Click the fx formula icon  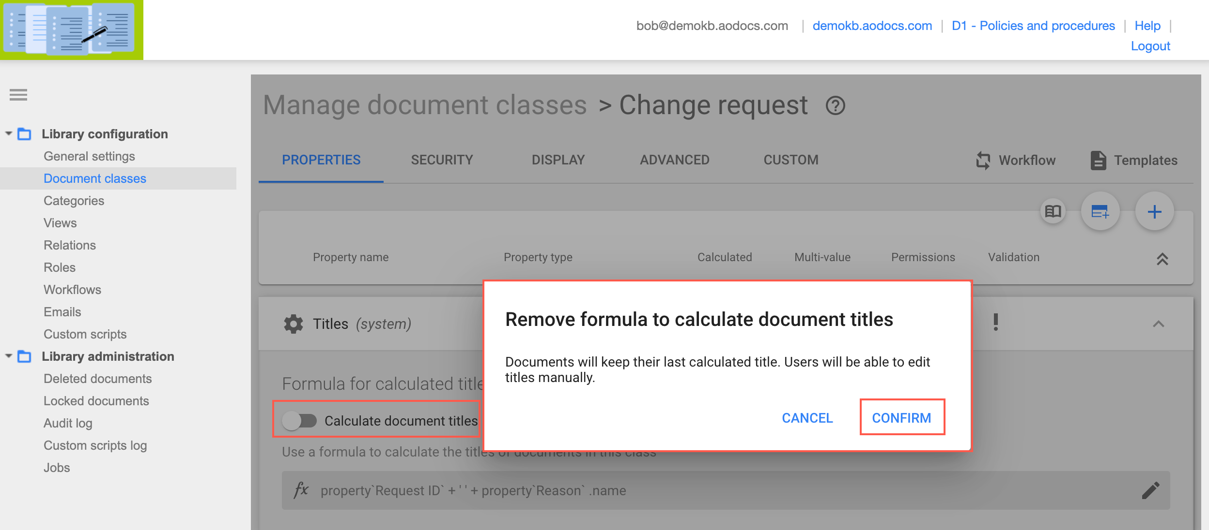point(301,489)
